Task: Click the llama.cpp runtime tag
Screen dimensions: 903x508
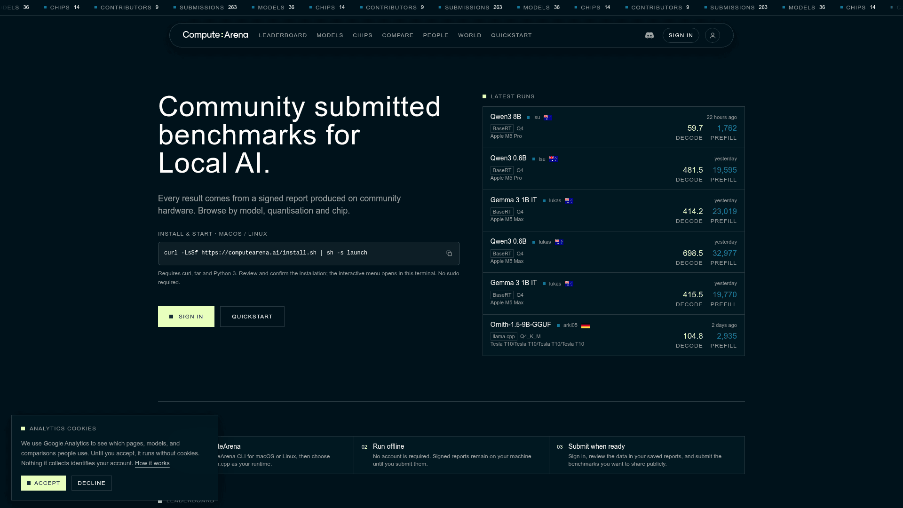Action: click(504, 336)
